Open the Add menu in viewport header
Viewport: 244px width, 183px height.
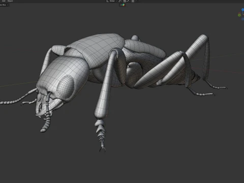pyautogui.click(x=4, y=1)
